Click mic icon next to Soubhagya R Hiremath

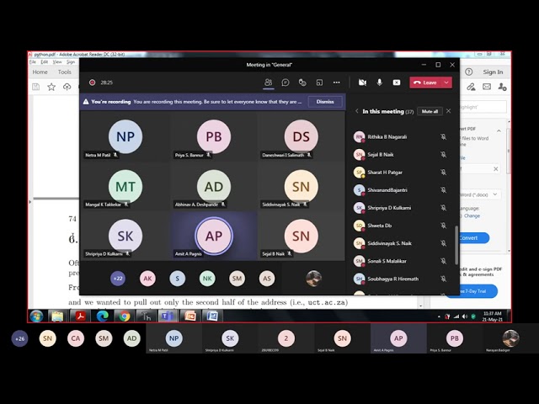(x=444, y=279)
